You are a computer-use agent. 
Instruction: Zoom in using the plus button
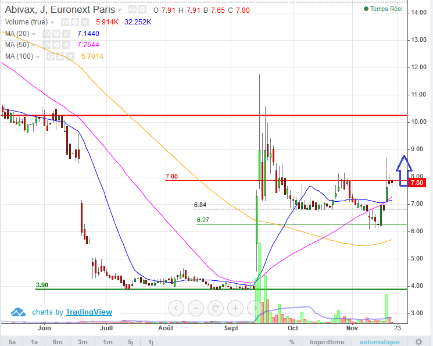pyautogui.click(x=235, y=308)
